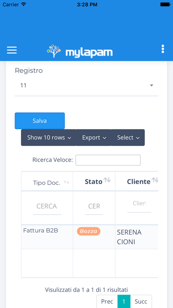173x308 pixels.
Task: Click the Wi-Fi status icon
Action: [24, 4]
